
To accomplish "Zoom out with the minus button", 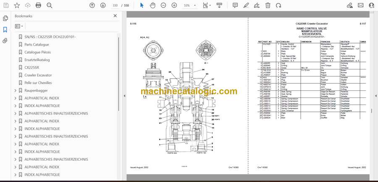I will click(x=163, y=5).
